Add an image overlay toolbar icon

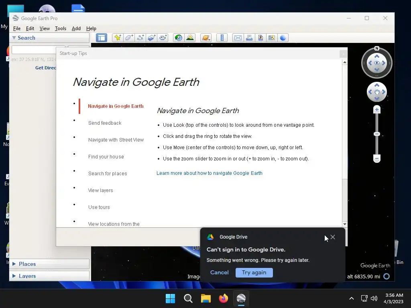pyautogui.click(x=151, y=38)
